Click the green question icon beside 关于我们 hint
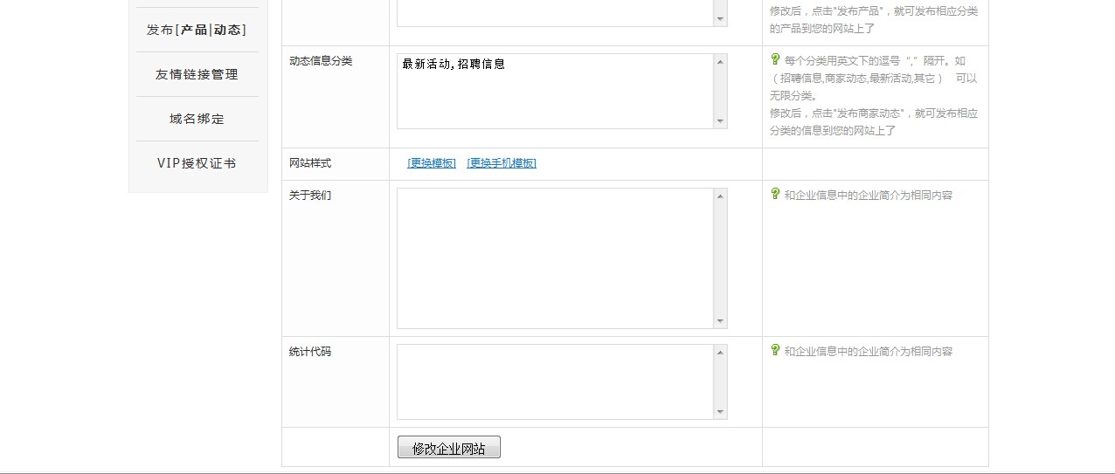This screenshot has width=1115, height=474. coord(774,194)
